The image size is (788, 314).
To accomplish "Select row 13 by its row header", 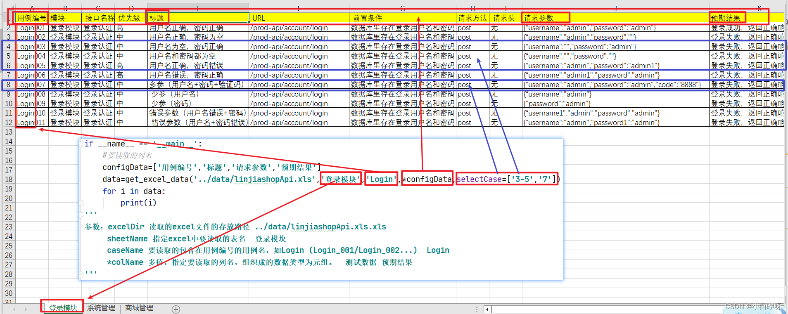I will pos(9,132).
